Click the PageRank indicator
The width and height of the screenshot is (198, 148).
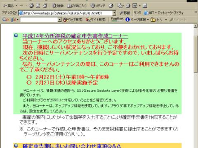click(x=117, y=19)
